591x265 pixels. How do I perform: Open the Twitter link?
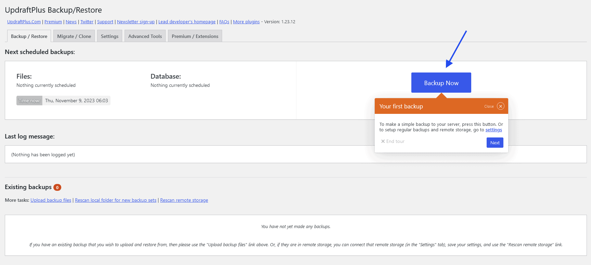tap(87, 22)
